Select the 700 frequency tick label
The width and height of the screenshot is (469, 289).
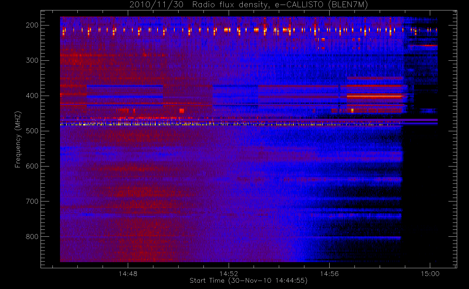32,201
